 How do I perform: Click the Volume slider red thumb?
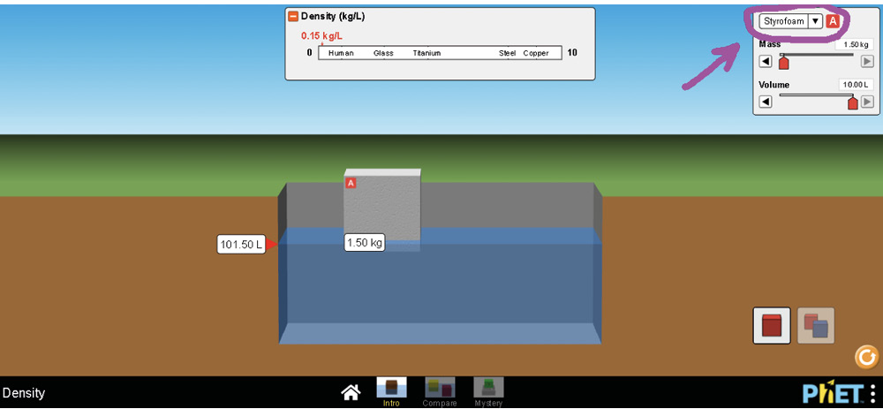(852, 102)
